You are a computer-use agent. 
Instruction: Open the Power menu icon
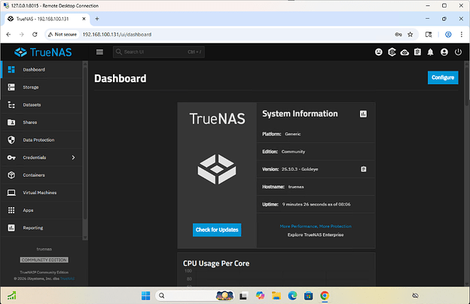coord(458,52)
